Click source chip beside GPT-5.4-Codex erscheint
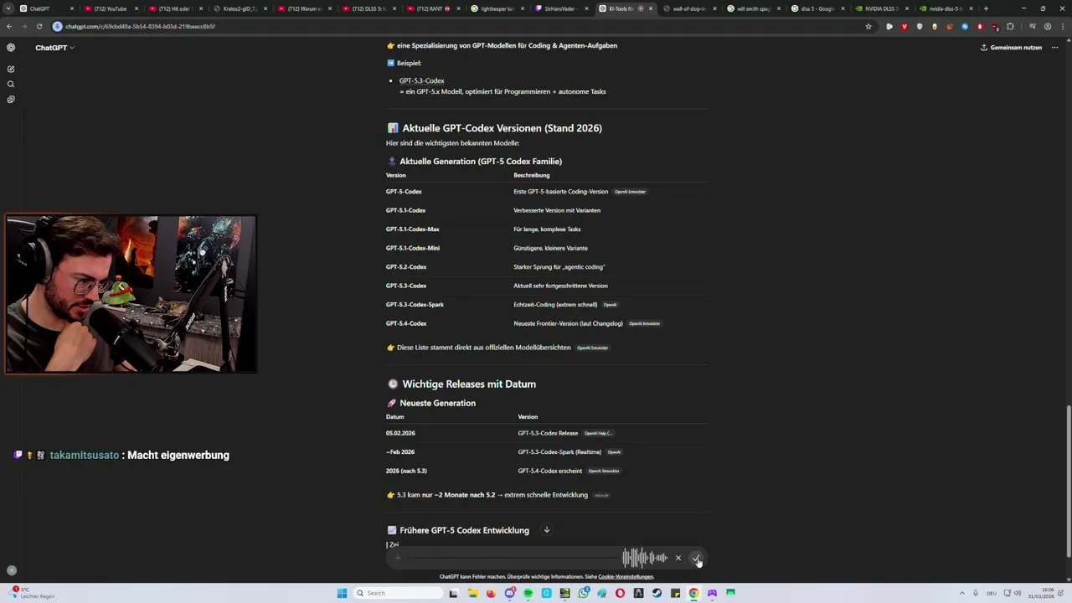 point(604,471)
